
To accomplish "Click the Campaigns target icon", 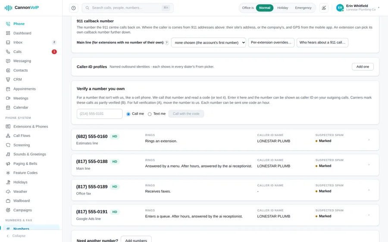I will (8, 210).
